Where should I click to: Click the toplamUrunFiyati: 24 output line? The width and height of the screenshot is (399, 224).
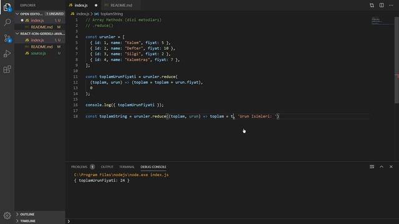pos(102,180)
